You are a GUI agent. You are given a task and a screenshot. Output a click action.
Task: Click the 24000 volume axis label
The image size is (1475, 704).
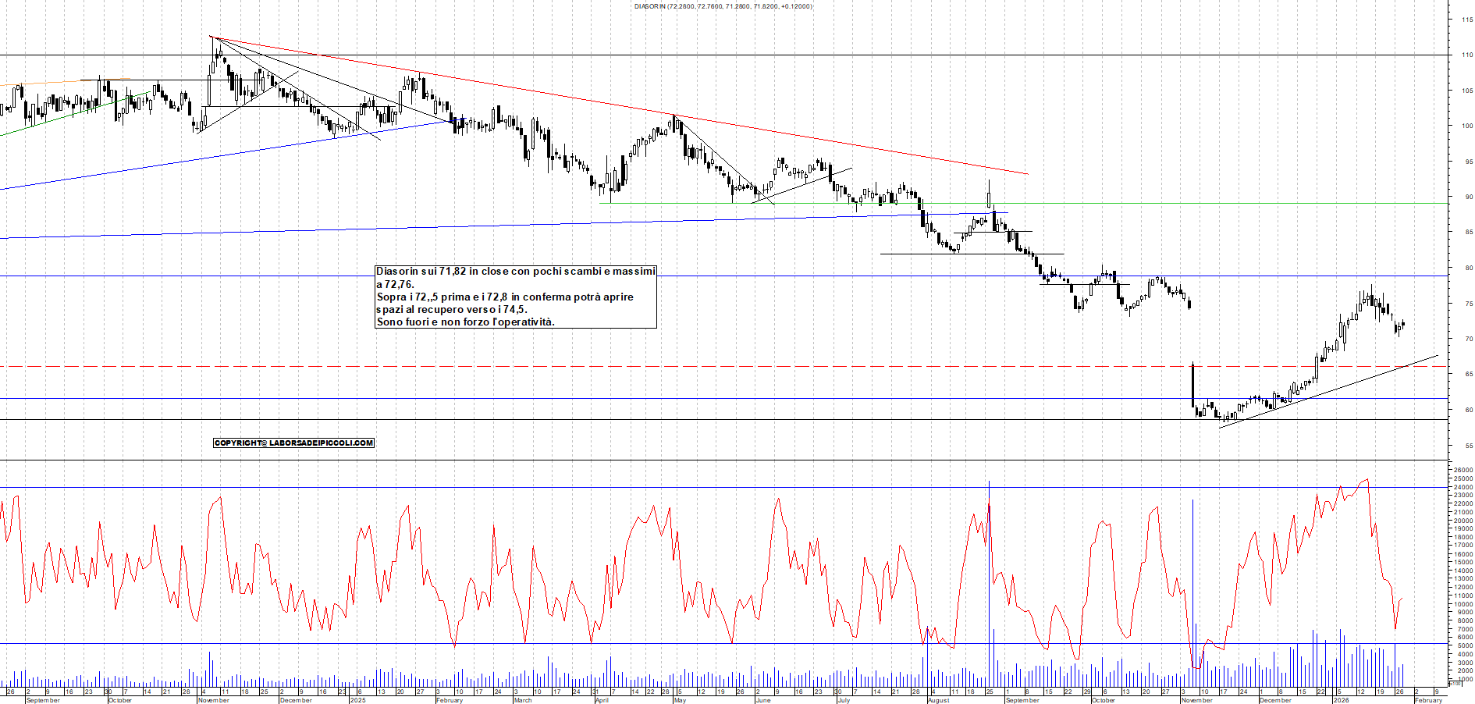tap(1463, 487)
